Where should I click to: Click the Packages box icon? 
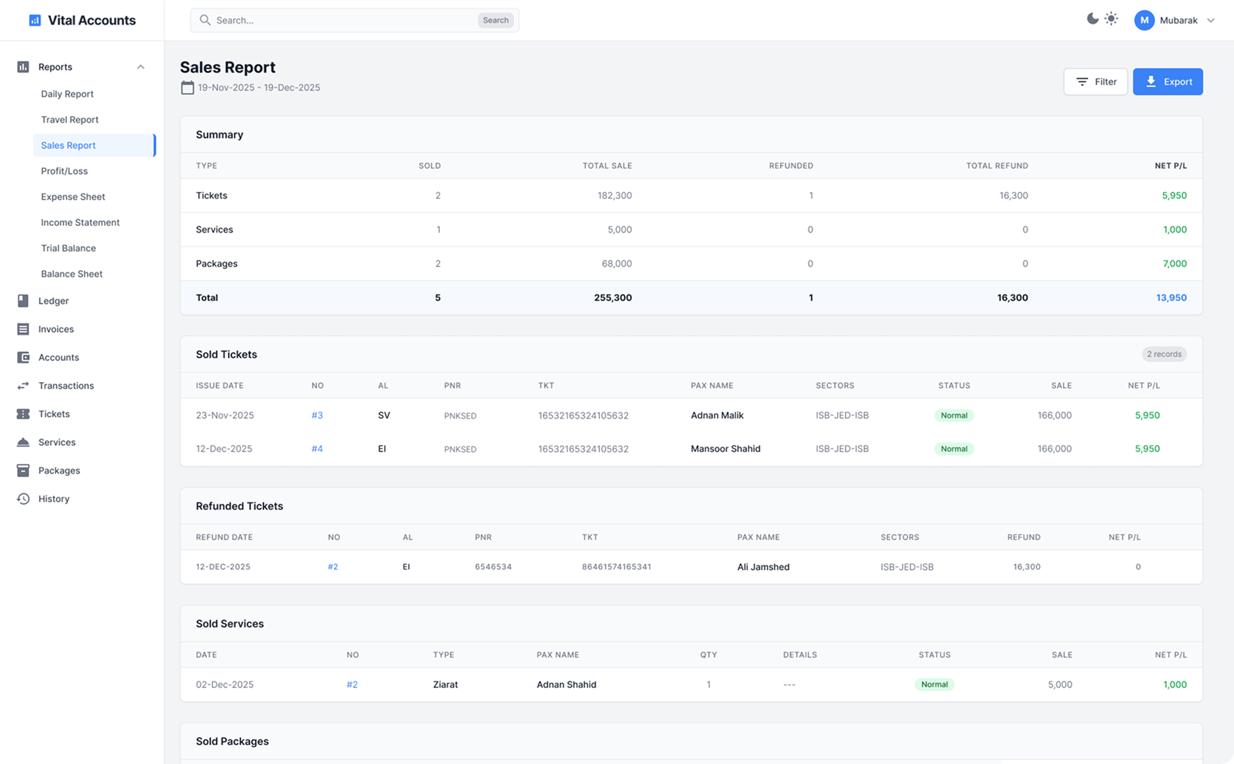23,470
